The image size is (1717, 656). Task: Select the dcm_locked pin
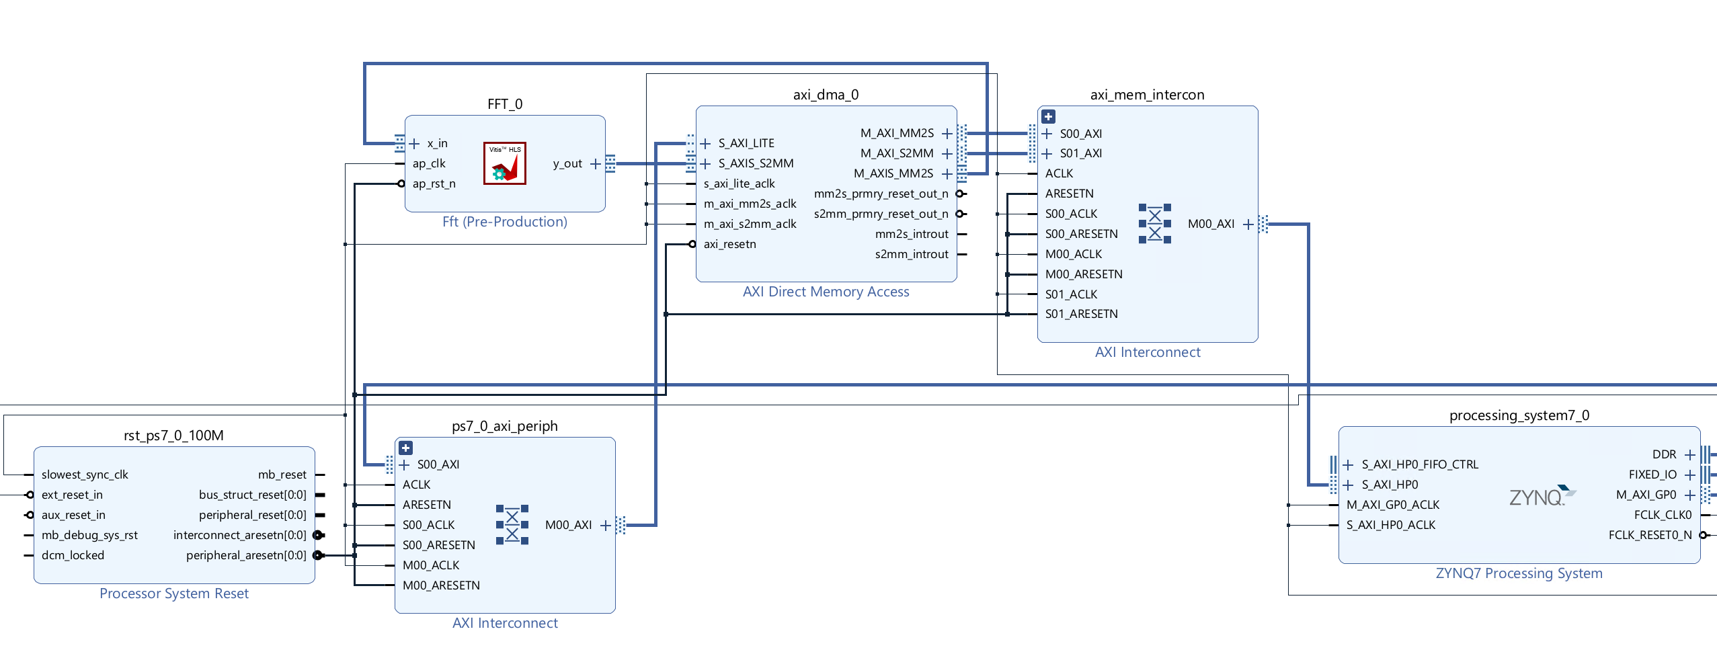[73, 555]
